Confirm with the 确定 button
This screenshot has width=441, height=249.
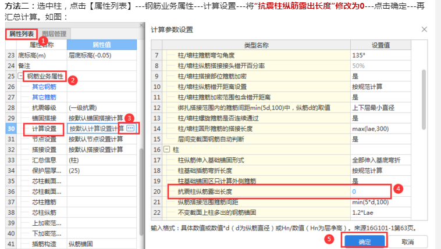click(x=365, y=241)
